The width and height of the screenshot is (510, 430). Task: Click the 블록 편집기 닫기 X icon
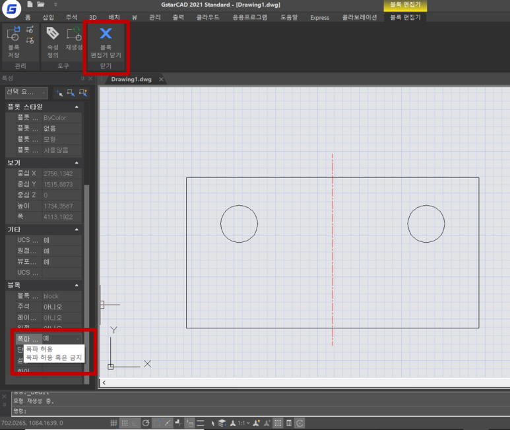click(x=106, y=34)
